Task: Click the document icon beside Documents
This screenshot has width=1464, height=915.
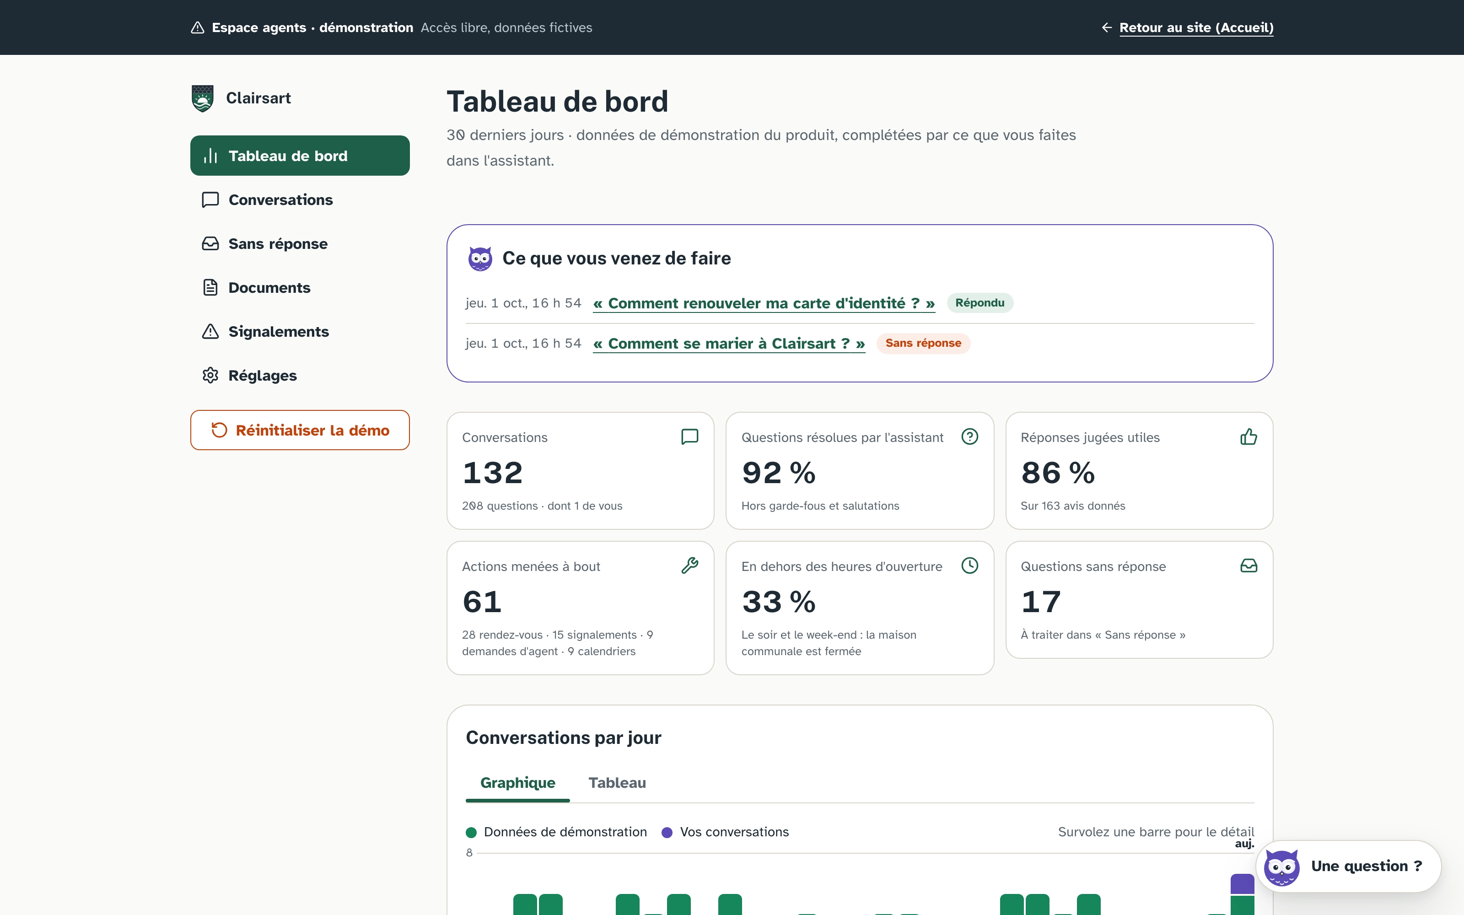Action: click(210, 287)
